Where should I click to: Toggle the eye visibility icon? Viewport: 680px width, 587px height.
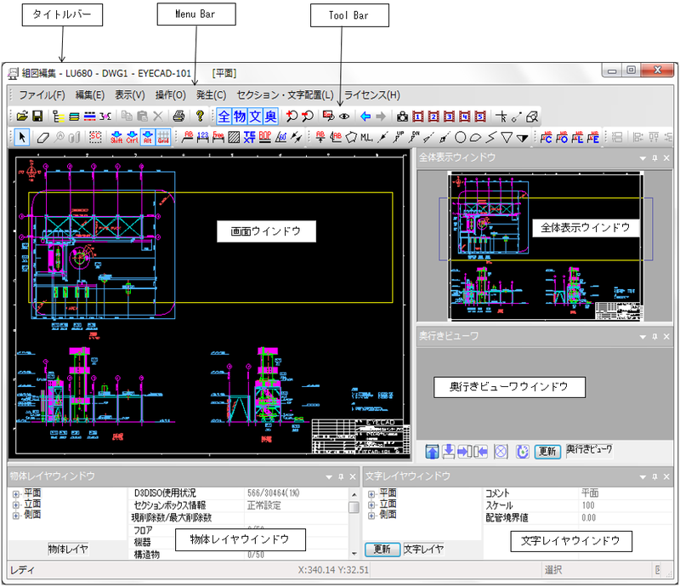(344, 116)
